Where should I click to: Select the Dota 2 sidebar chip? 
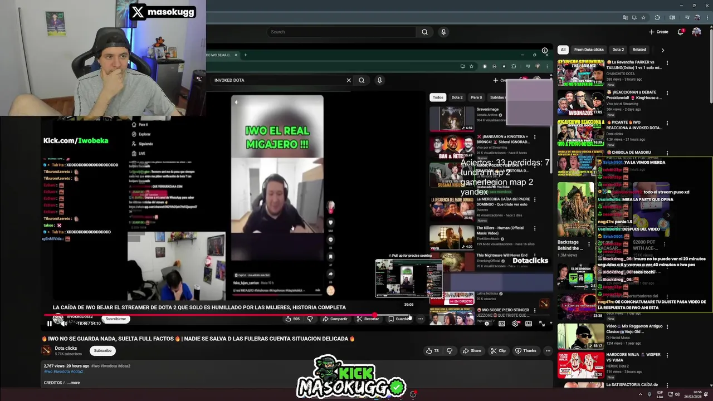(x=618, y=50)
